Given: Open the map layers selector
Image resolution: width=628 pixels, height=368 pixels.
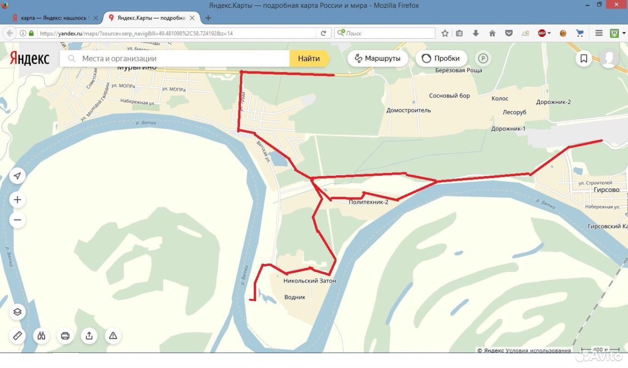Looking at the screenshot, I should (x=18, y=312).
